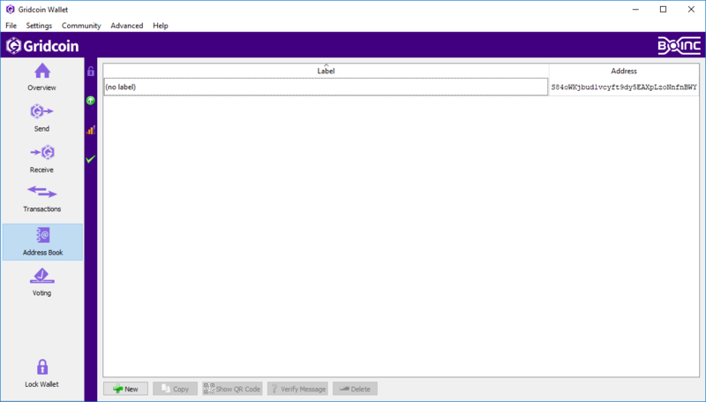Create a New address entry
Viewport: 706px width, 402px height.
(x=125, y=389)
